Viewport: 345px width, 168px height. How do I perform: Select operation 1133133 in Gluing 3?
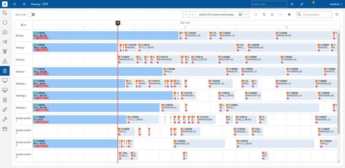click(168, 59)
